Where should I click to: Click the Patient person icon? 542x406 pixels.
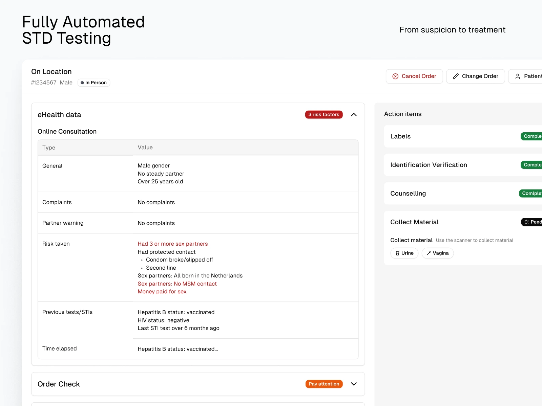pyautogui.click(x=518, y=76)
